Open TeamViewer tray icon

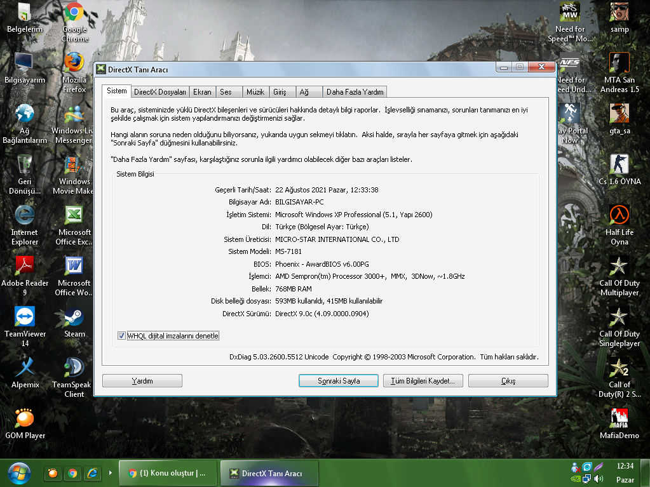tap(587, 467)
